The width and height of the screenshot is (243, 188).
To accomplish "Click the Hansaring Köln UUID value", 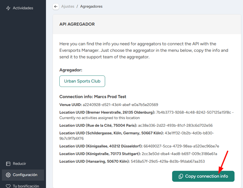I will point(168,162).
